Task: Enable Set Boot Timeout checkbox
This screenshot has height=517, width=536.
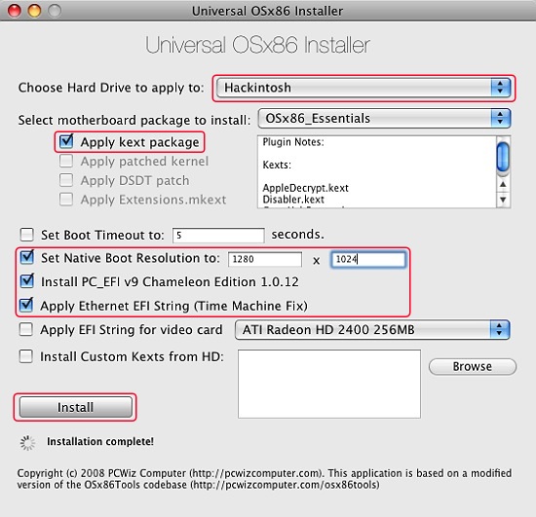Action: point(26,235)
